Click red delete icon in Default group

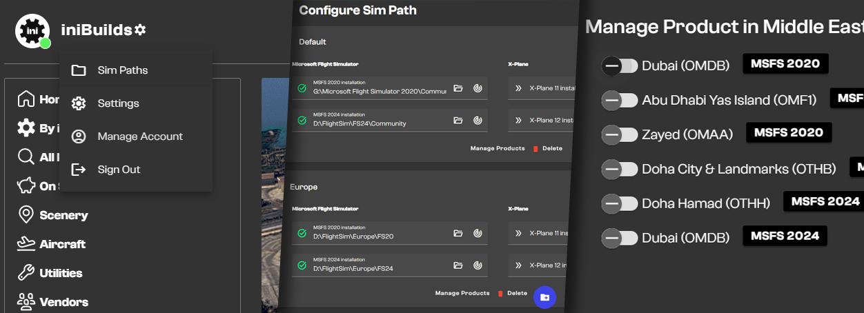point(536,148)
